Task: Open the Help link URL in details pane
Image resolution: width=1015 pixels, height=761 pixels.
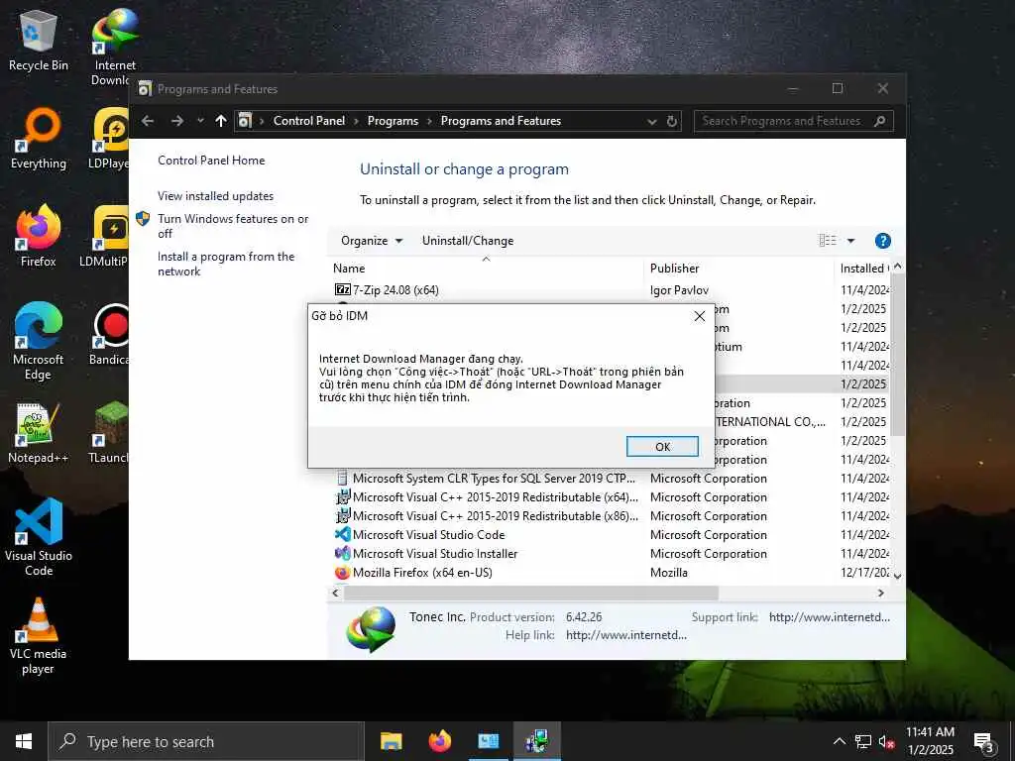Action: click(x=626, y=635)
